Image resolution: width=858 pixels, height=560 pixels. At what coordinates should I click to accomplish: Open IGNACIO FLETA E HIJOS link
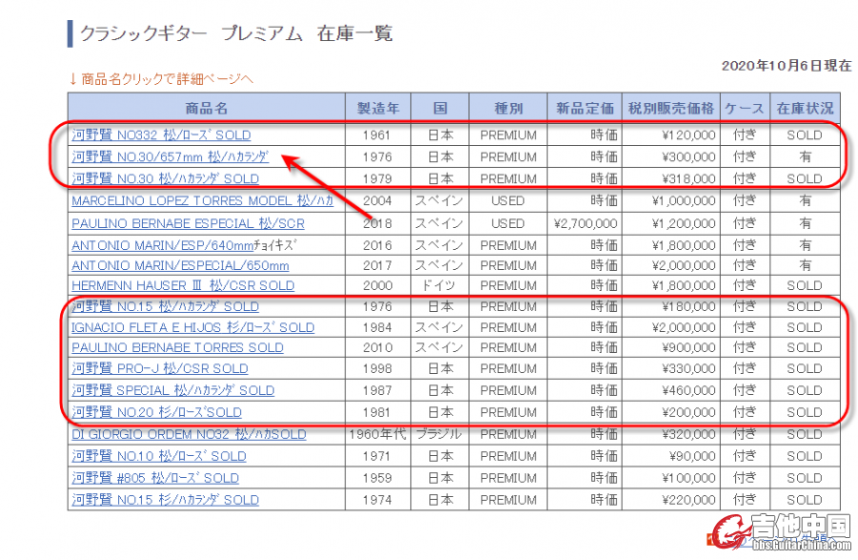pos(194,327)
